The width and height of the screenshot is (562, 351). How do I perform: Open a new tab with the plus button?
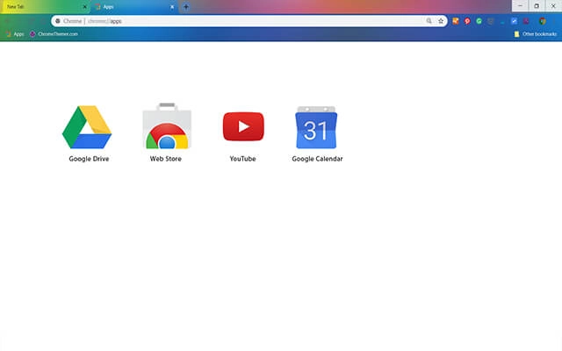(186, 7)
